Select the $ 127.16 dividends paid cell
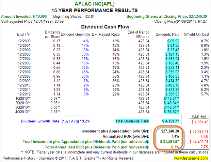The width and height of the screenshot is (211, 162). click(172, 54)
